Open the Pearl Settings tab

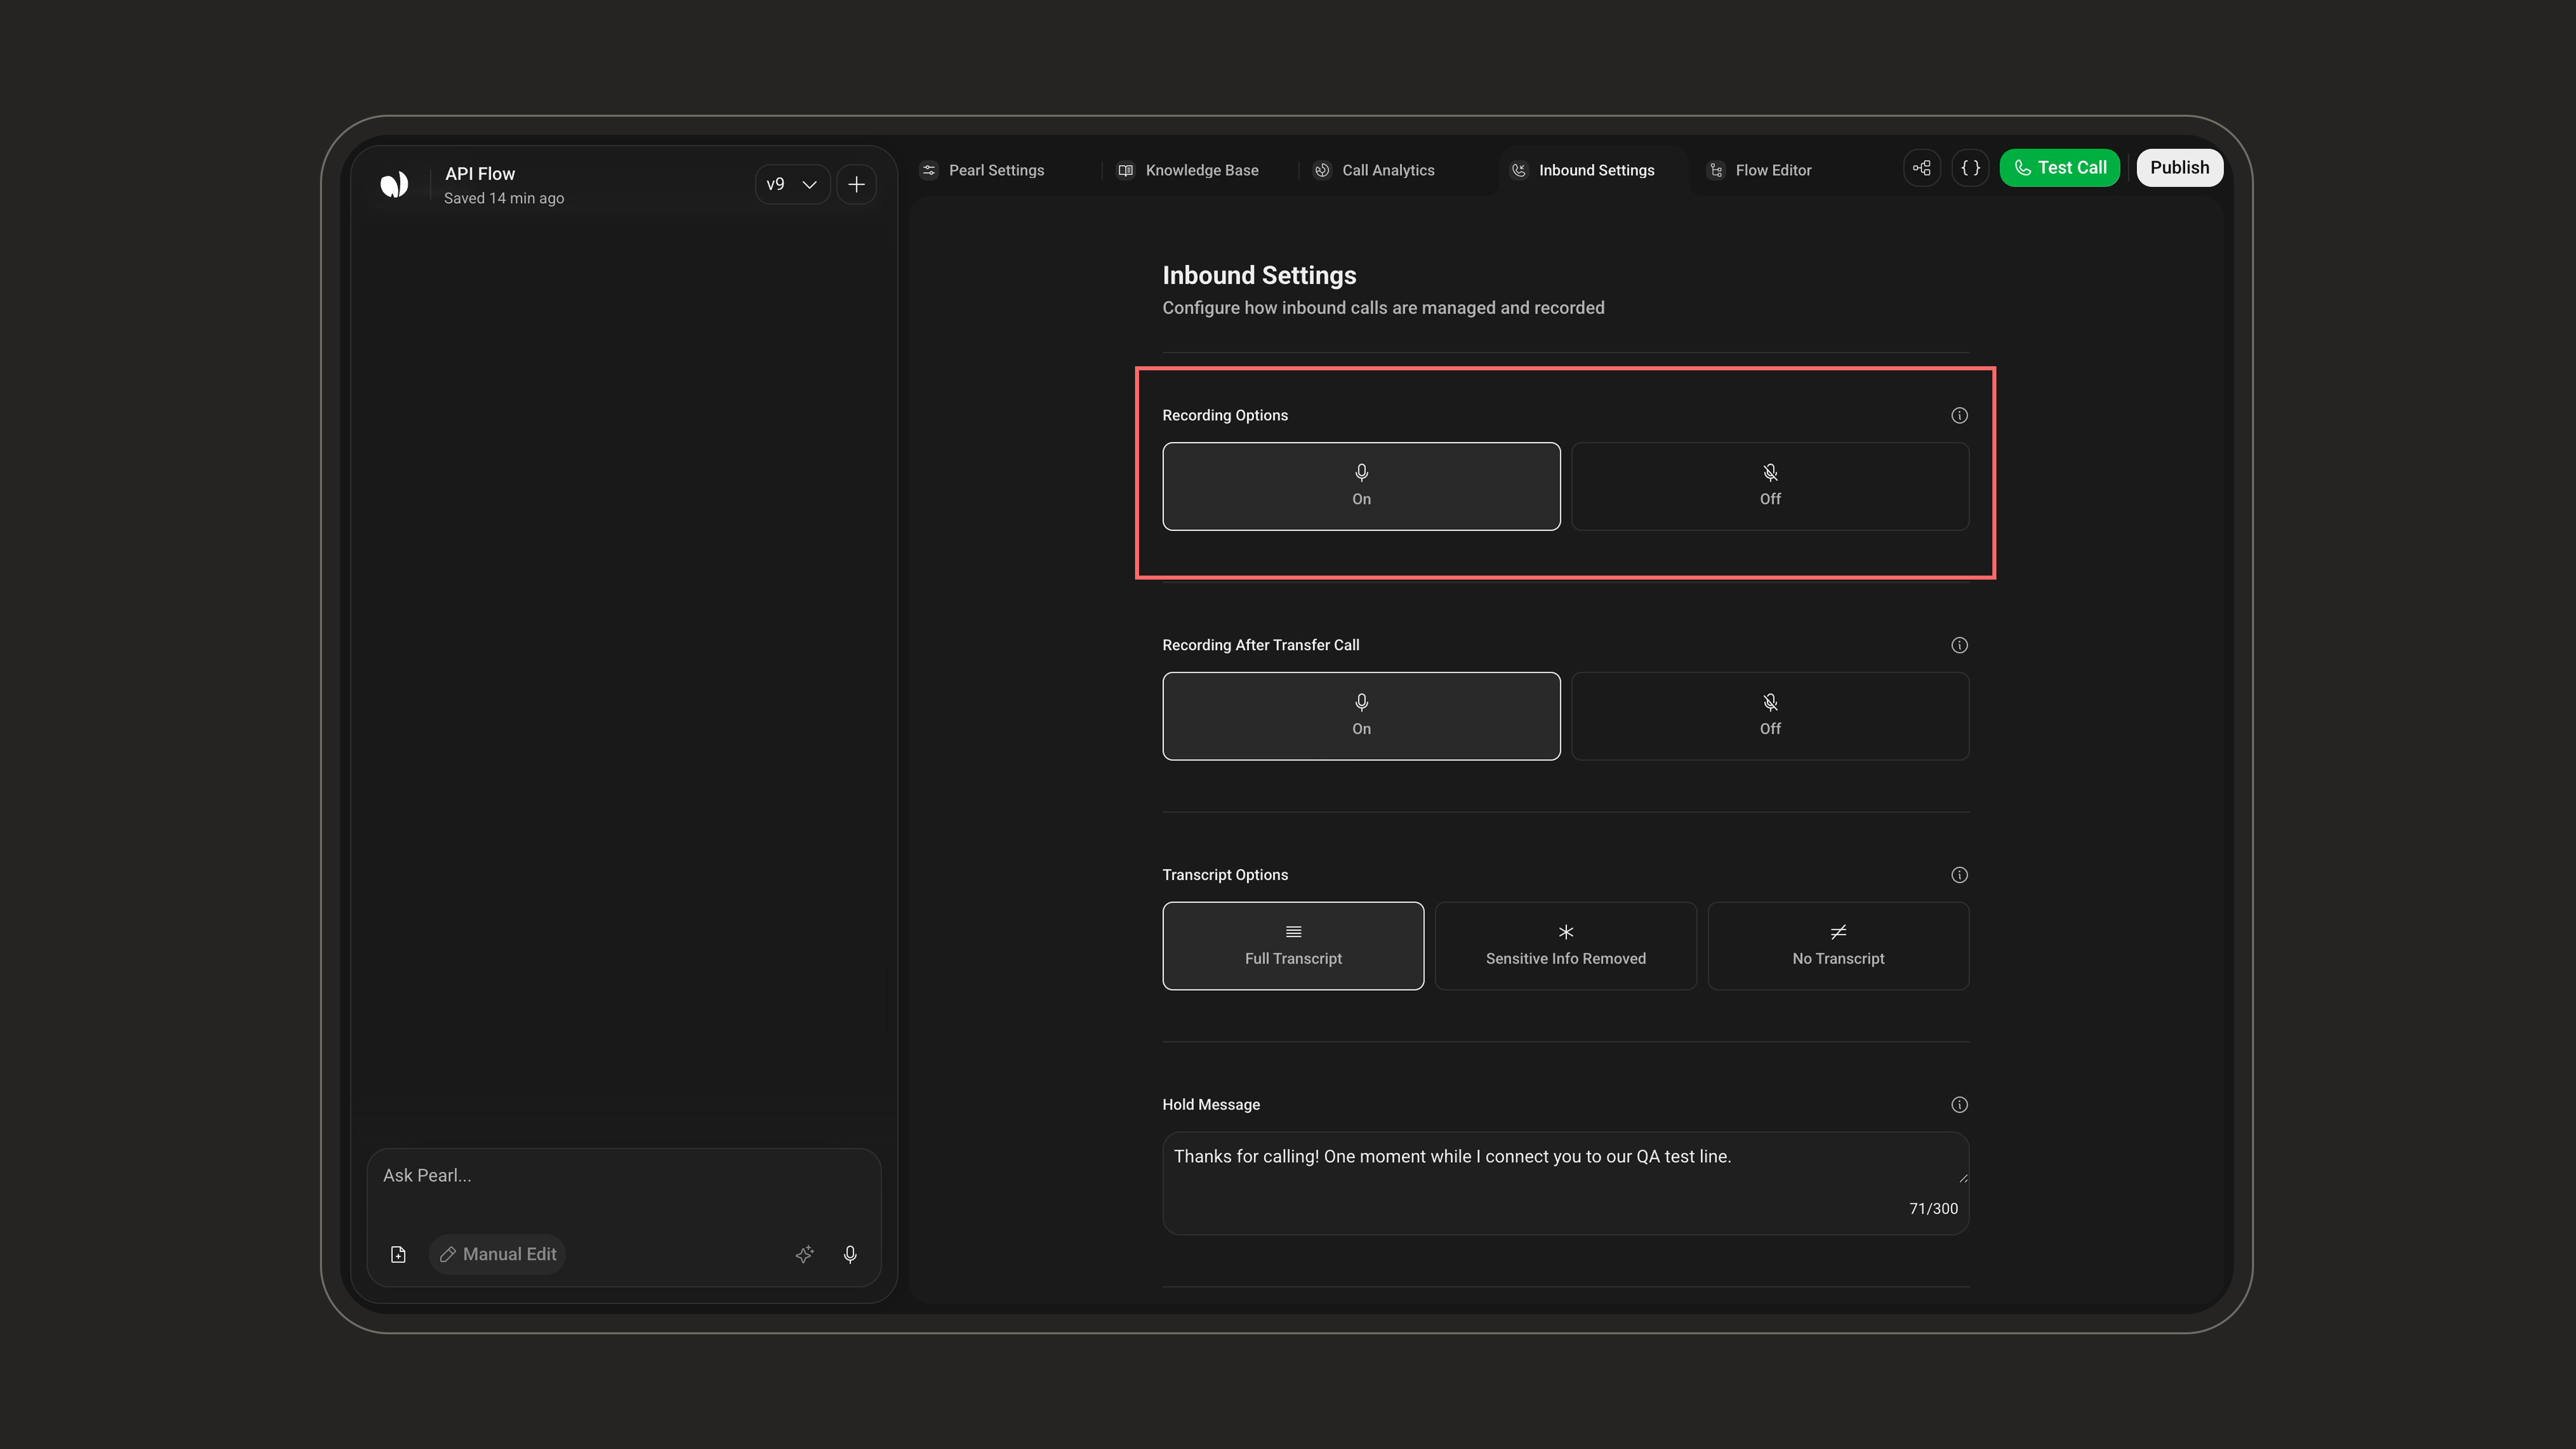tap(983, 170)
